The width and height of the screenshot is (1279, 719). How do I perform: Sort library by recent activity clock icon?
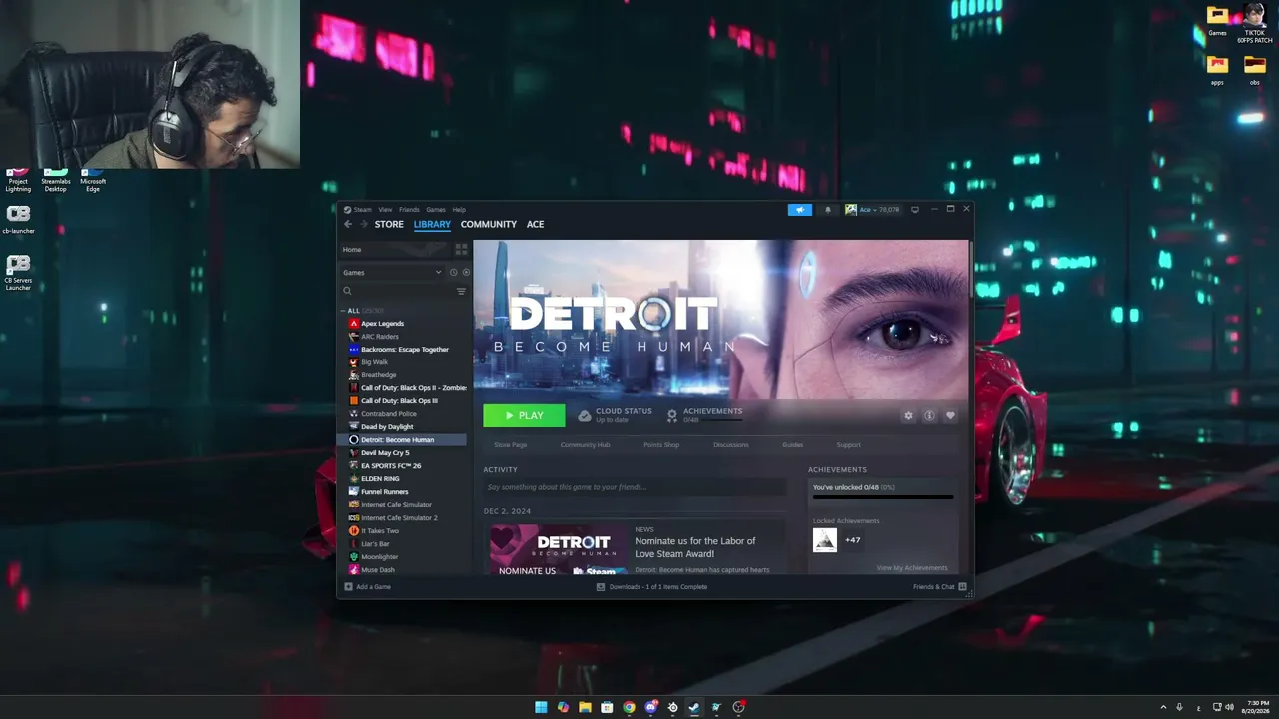coord(453,272)
